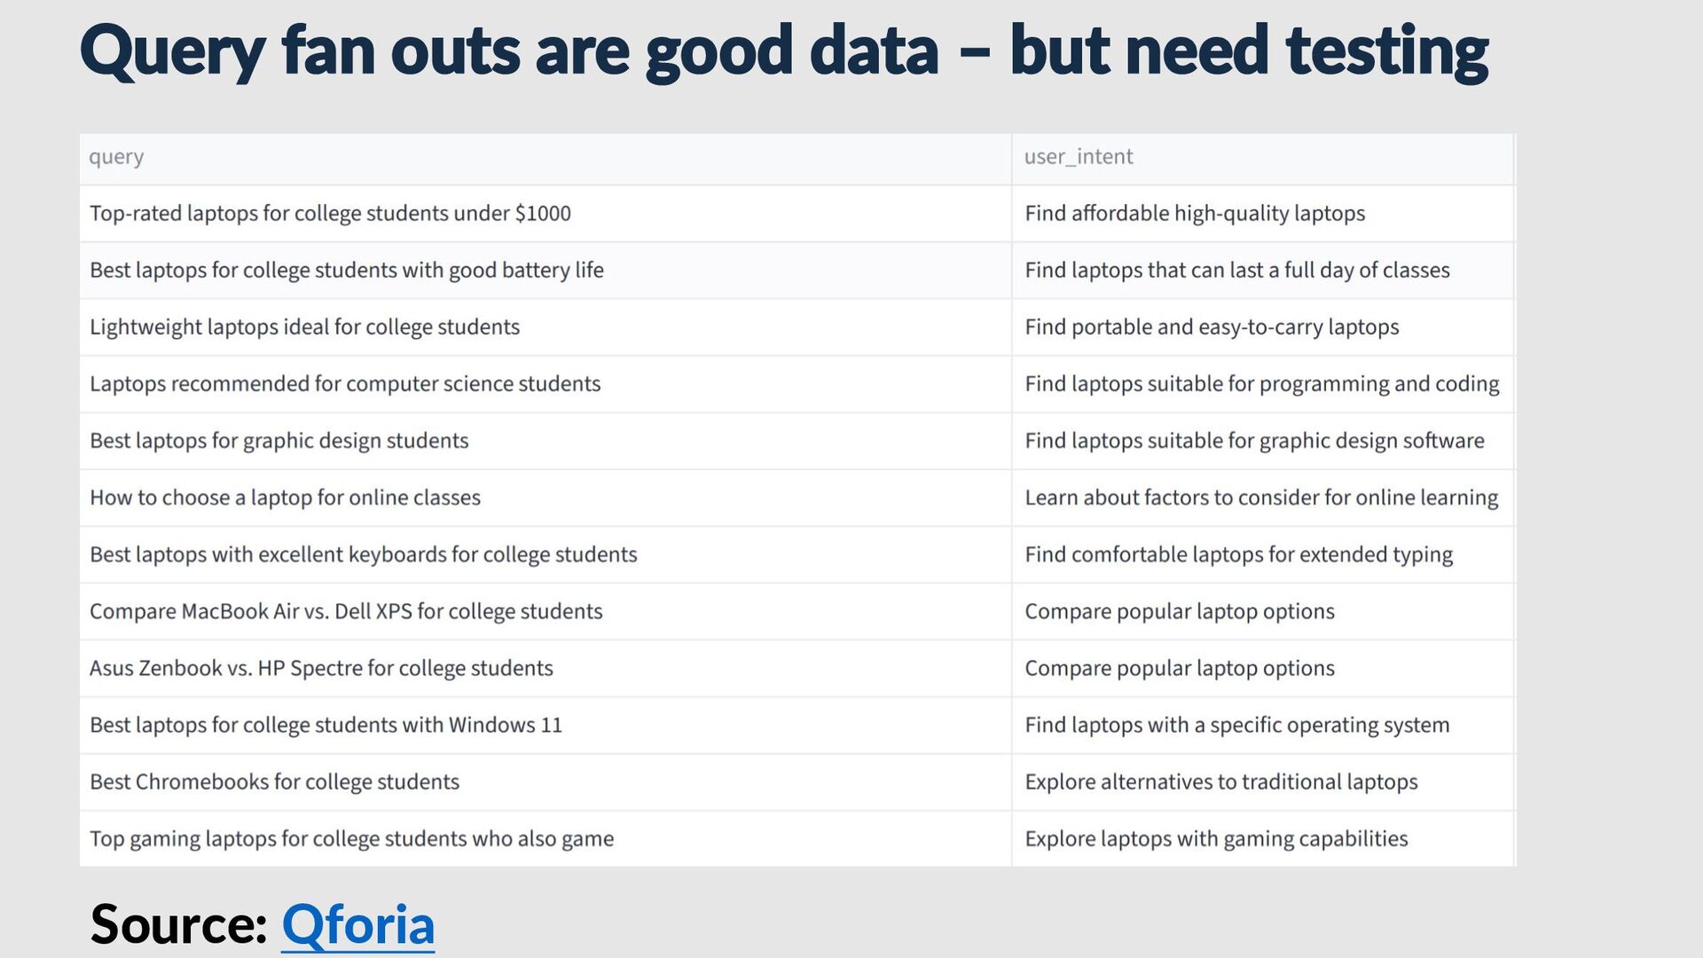
Task: Click 'Find portable and easy-to-carry laptops' intent
Action: click(x=1262, y=327)
